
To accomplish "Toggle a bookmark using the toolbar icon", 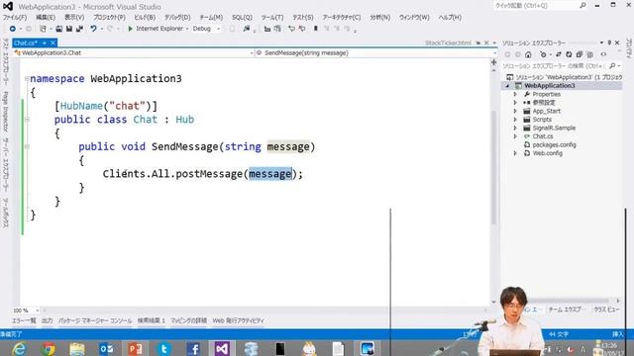I will 316,29.
